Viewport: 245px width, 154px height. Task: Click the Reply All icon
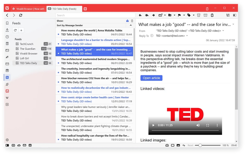click(147, 15)
